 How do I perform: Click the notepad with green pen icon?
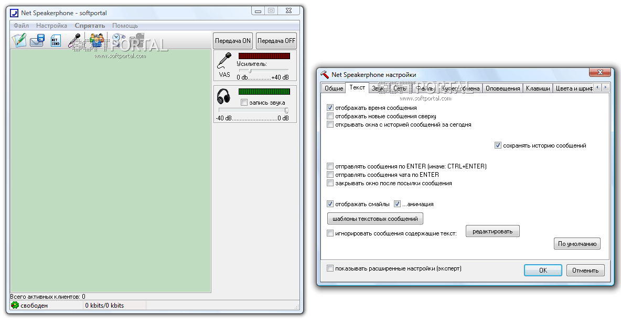pos(18,40)
